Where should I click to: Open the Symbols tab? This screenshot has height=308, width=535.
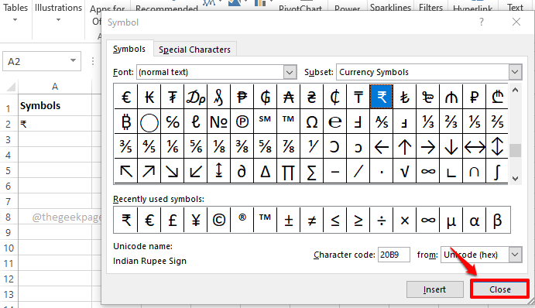(129, 49)
